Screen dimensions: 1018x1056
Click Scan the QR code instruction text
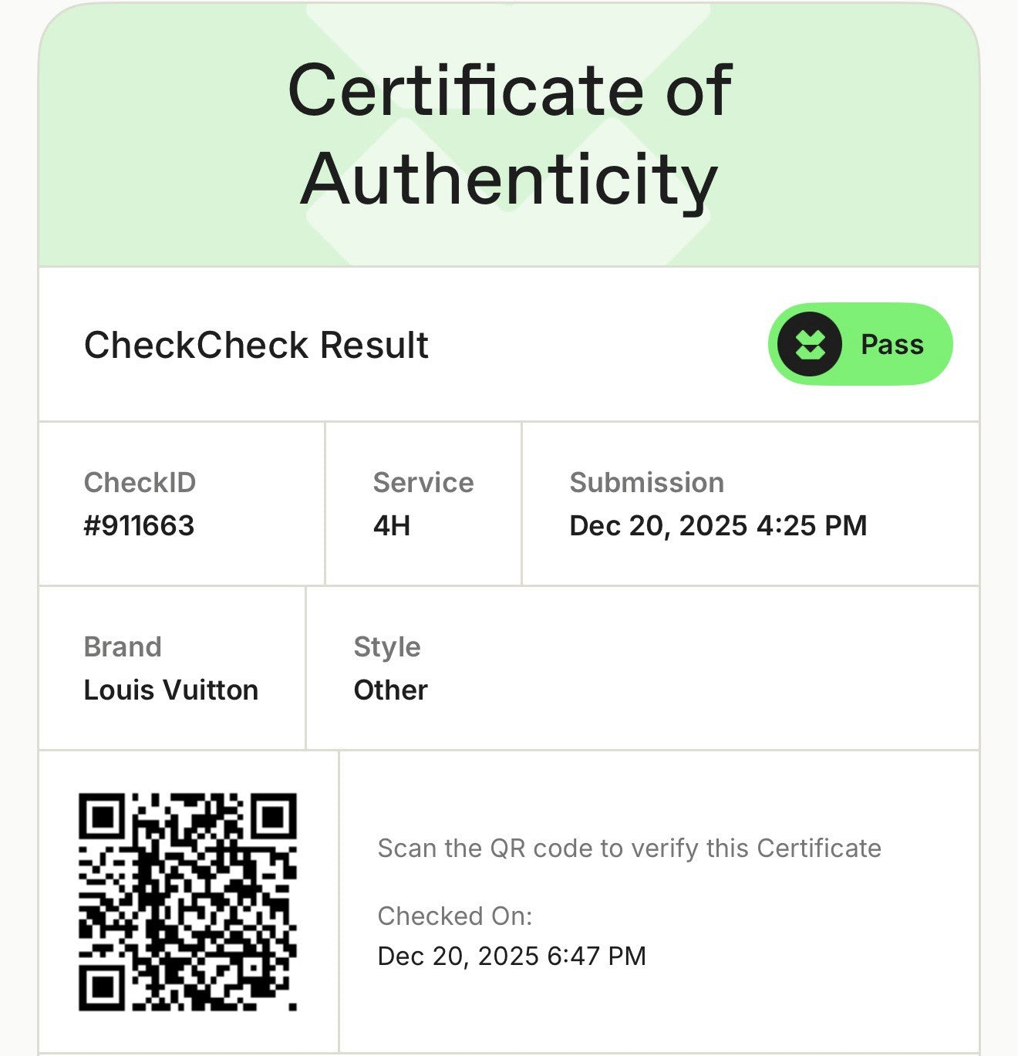click(x=629, y=849)
